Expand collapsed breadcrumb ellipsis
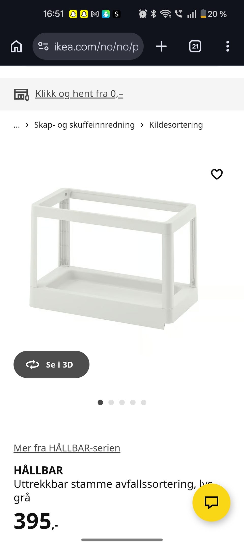 point(17,125)
